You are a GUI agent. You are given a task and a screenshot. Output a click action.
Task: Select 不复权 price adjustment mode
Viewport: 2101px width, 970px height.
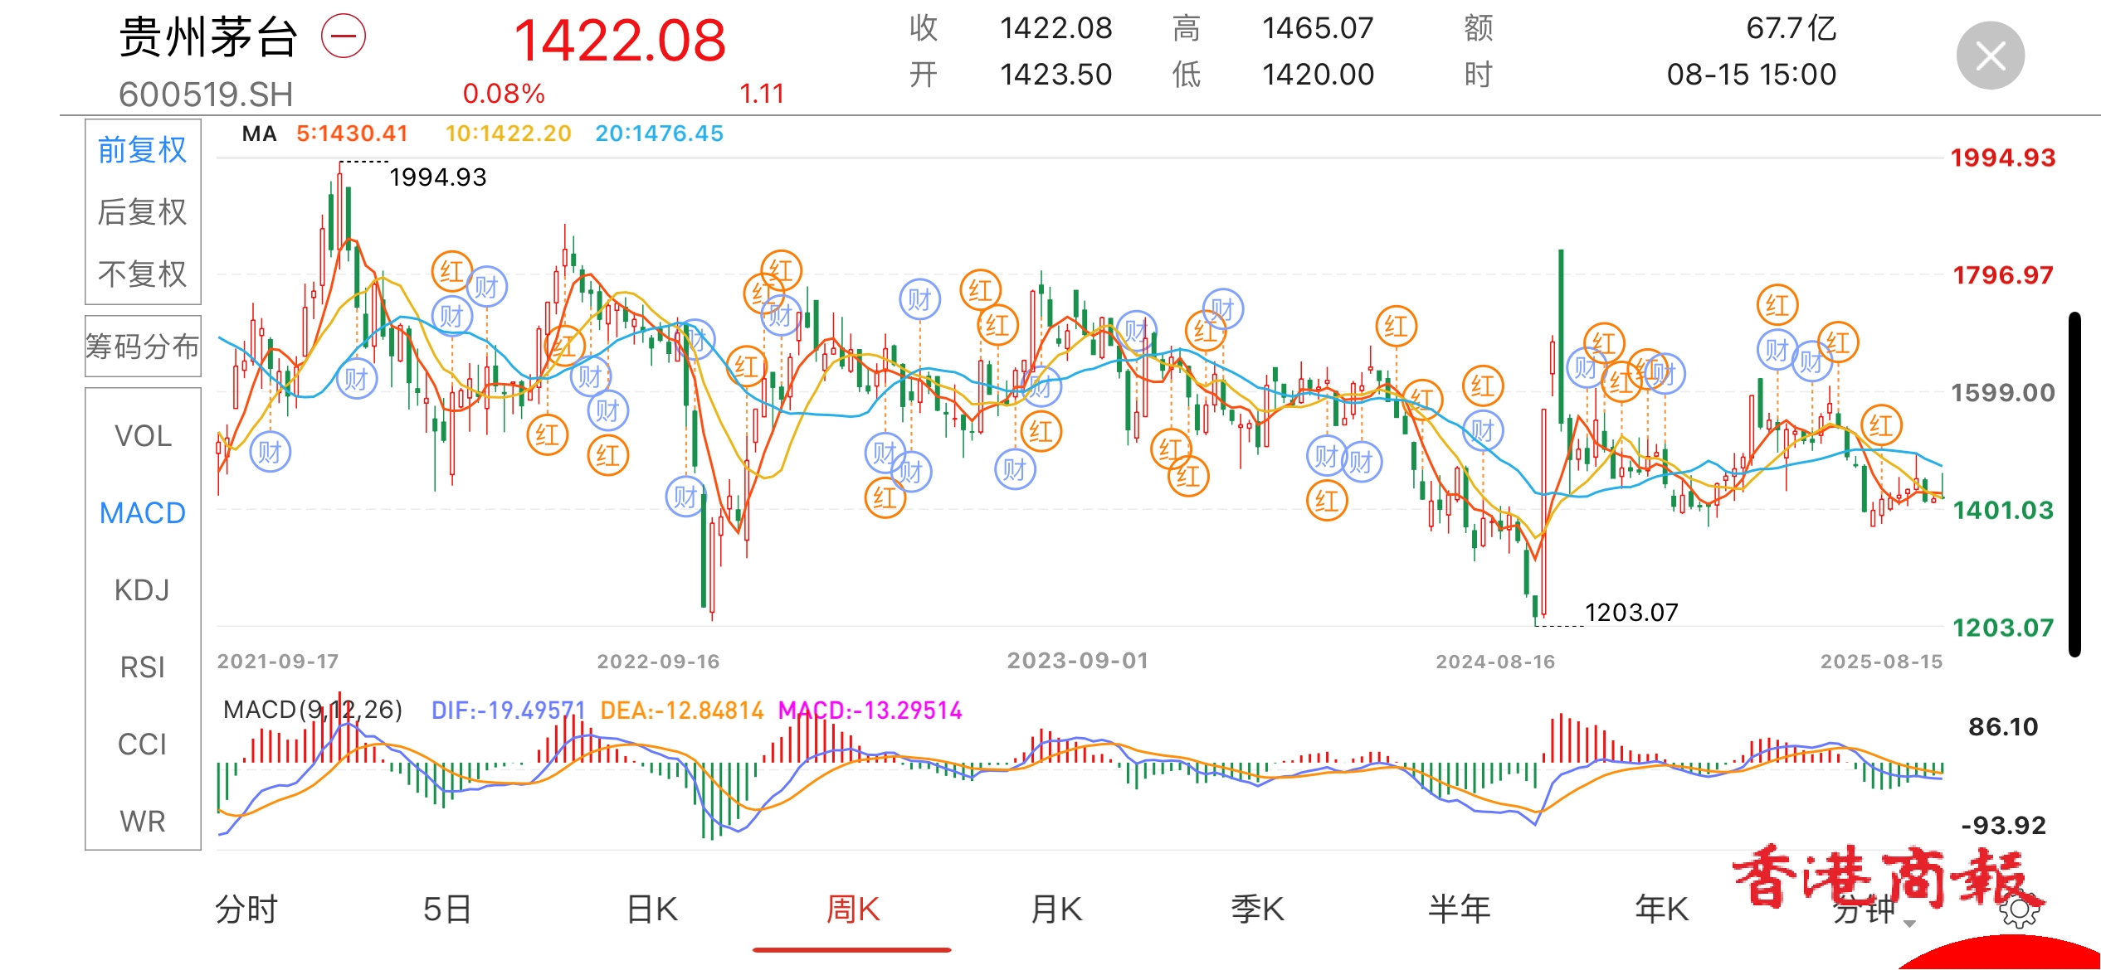tap(141, 274)
